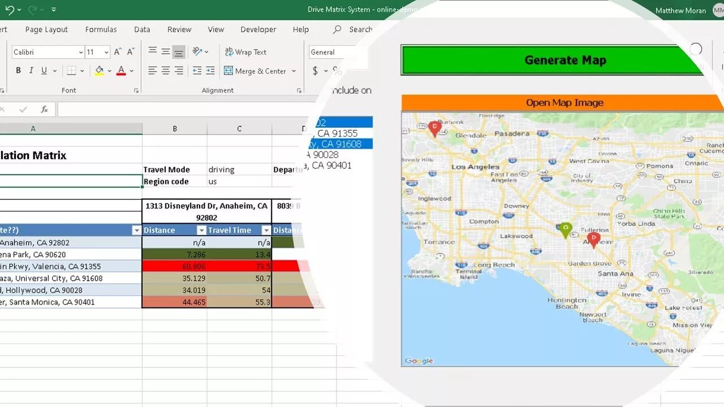Apply the yellow fill color bucket

(99, 71)
